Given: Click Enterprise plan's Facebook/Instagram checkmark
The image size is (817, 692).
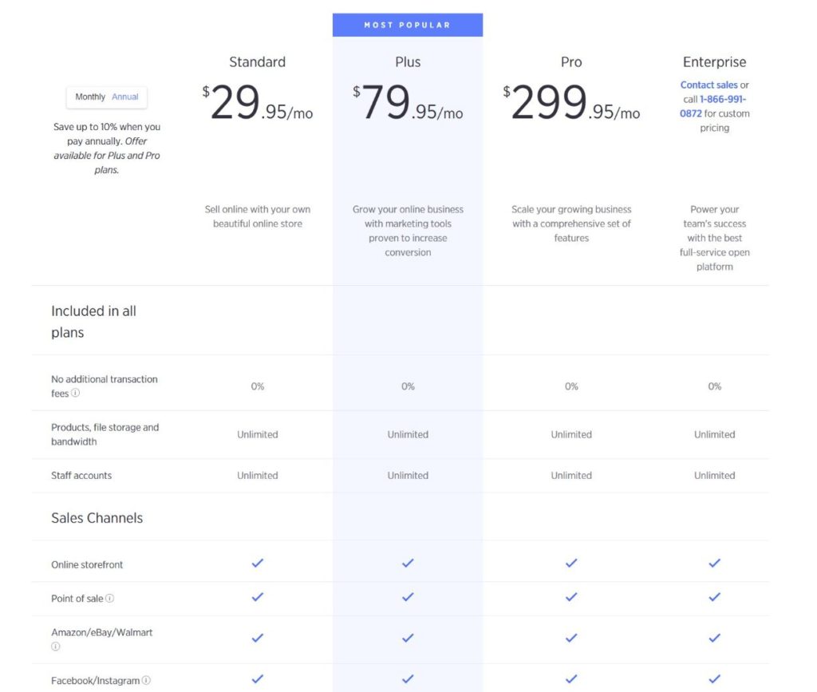Looking at the screenshot, I should coord(715,678).
